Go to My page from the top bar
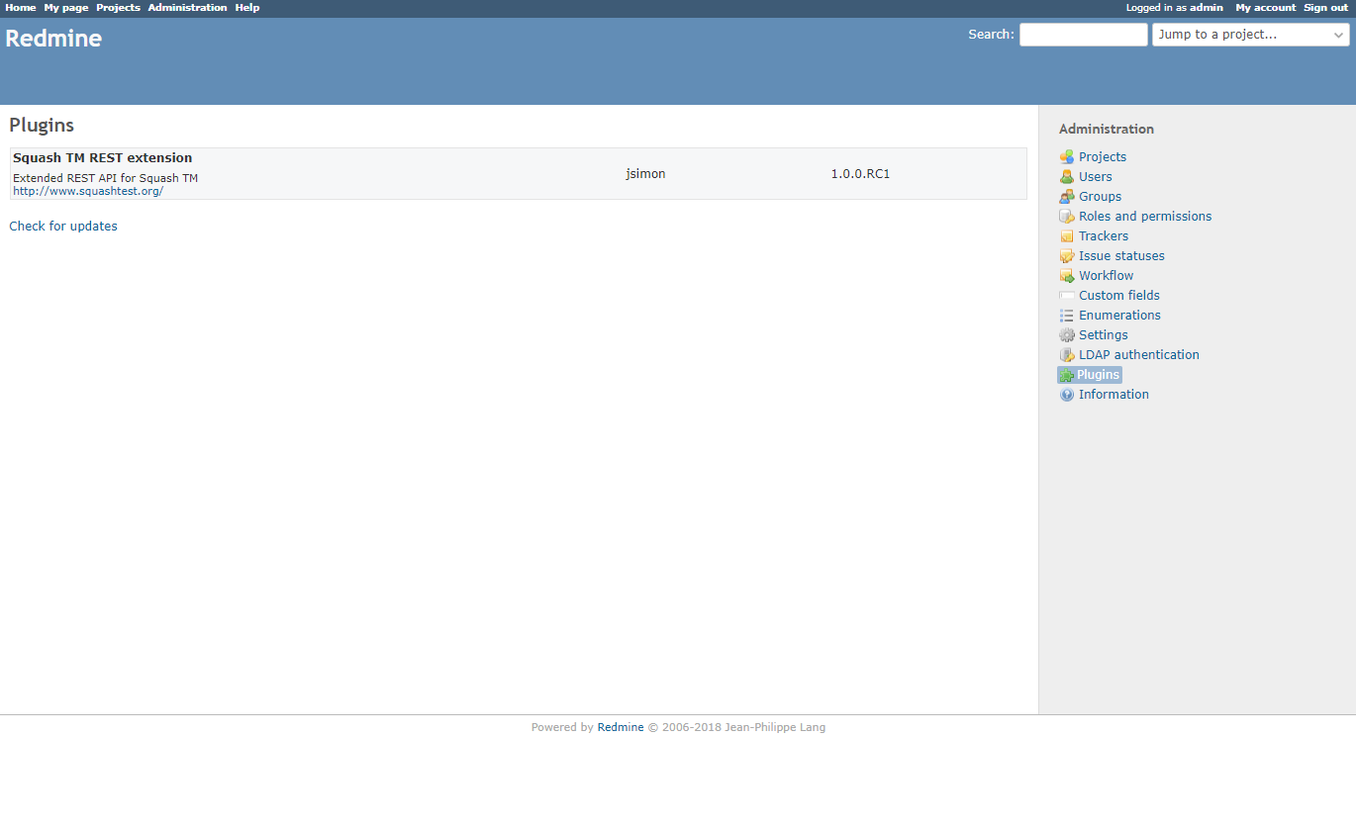This screenshot has width=1356, height=829. (x=65, y=7)
